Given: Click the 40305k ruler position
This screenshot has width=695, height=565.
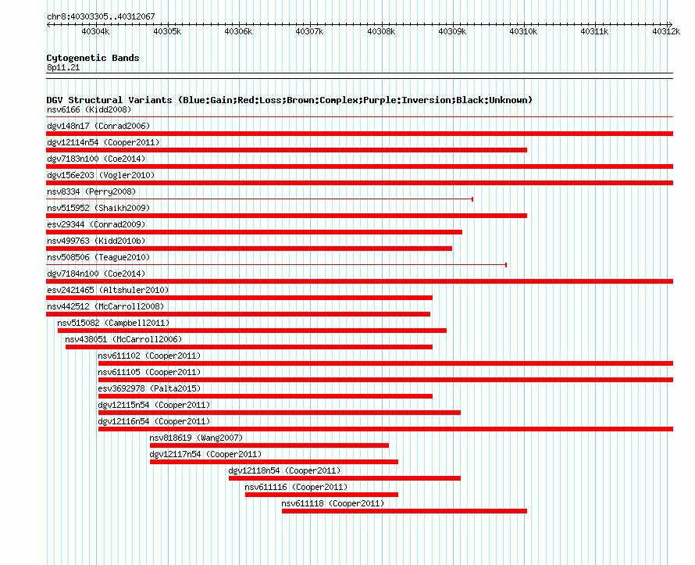Looking at the screenshot, I should tap(167, 31).
